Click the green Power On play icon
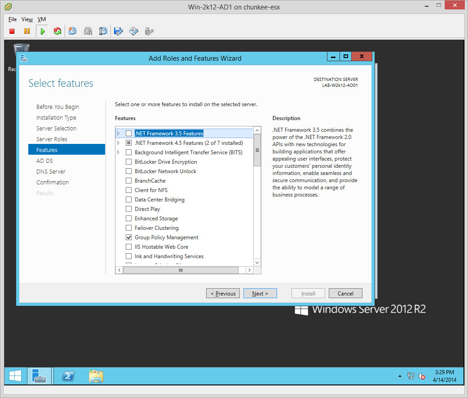Viewport: 468px width, 398px height. point(42,31)
